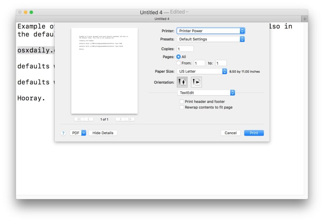Open the TextEdit options dropdown
Image resolution: width=324 pixels, height=222 pixels.
pyautogui.click(x=206, y=93)
